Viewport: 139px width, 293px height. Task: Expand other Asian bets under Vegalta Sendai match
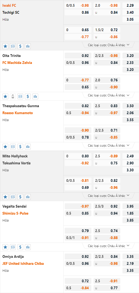(109, 246)
